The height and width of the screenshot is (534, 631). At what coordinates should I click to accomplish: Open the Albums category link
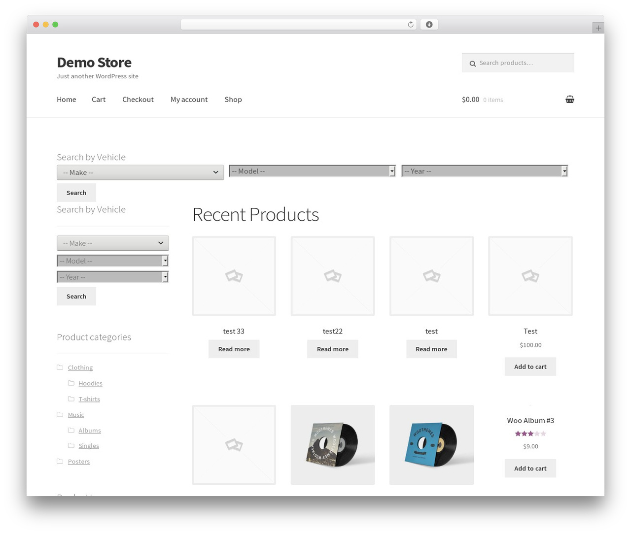point(90,431)
